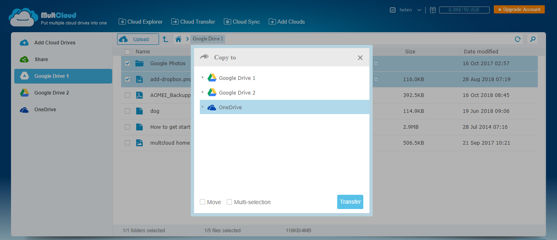This screenshot has height=240, width=557.
Task: Click the add-dropbox.png image file icon
Action: pos(139,79)
